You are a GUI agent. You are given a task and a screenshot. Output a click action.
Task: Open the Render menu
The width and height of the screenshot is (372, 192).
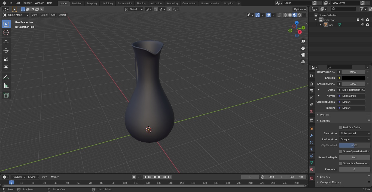click(27, 3)
